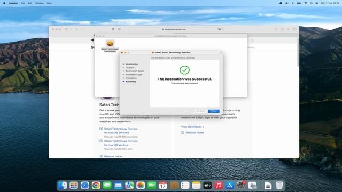Click the Wi-Fi icon in menu bar
This screenshot has height=192, width=342.
pyautogui.click(x=306, y=3)
